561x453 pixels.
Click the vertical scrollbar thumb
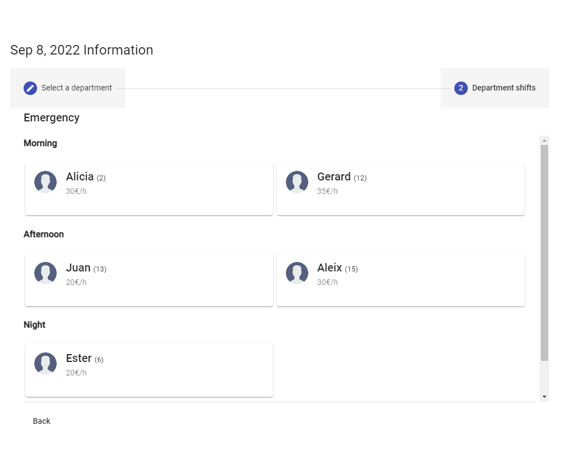click(544, 253)
